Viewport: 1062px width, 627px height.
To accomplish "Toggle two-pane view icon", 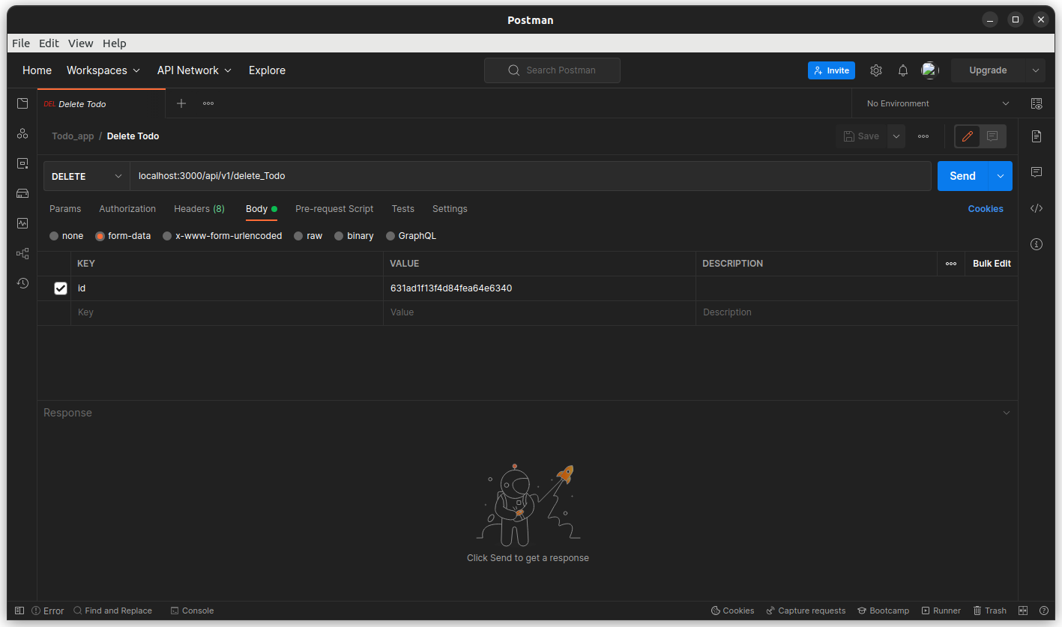I will click(1023, 611).
